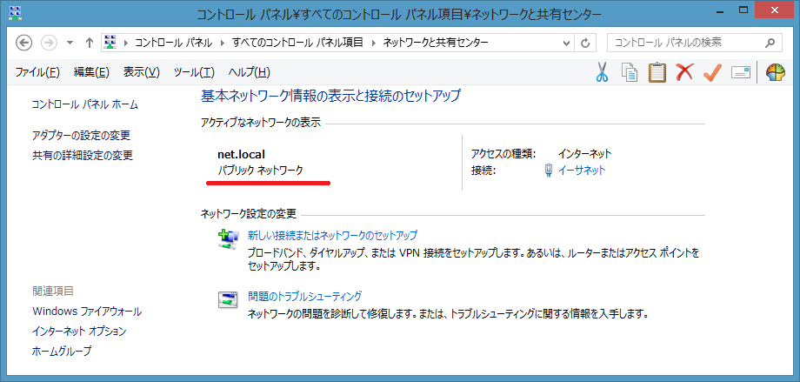Open the recent locations dropdown arrow
Screen dimensions: 800x382
click(69, 43)
